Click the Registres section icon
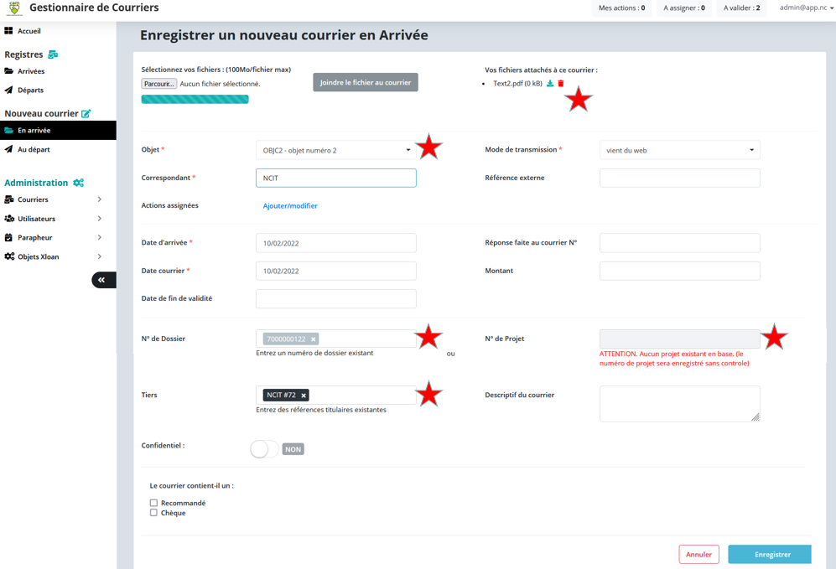This screenshot has width=836, height=569. tap(53, 54)
